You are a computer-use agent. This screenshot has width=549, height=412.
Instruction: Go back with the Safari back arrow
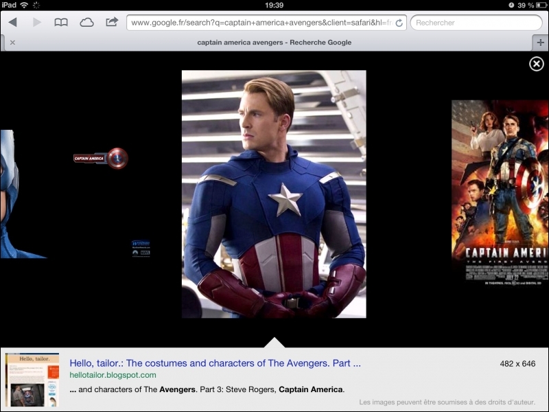coord(13,23)
